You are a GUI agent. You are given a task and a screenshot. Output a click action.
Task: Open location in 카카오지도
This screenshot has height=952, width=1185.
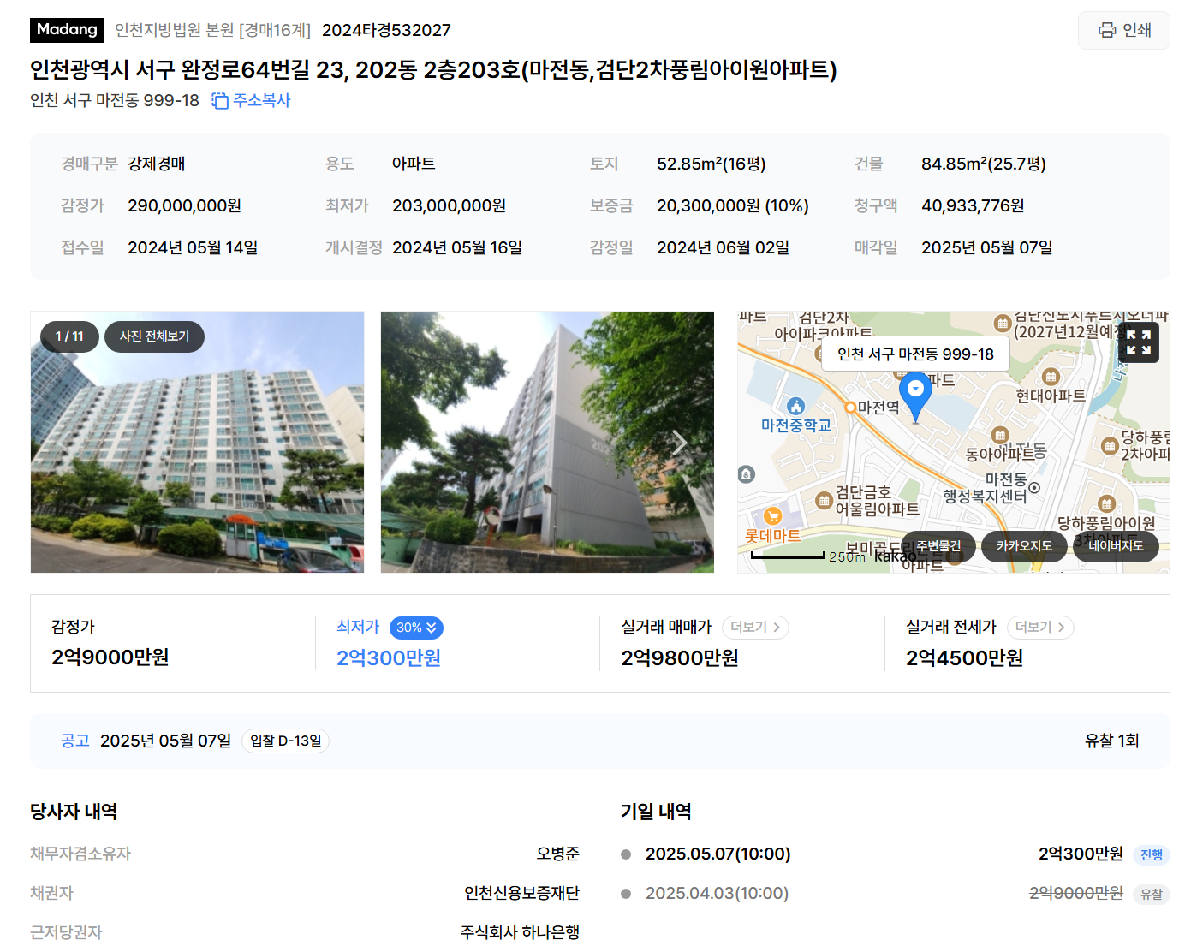(x=1024, y=546)
